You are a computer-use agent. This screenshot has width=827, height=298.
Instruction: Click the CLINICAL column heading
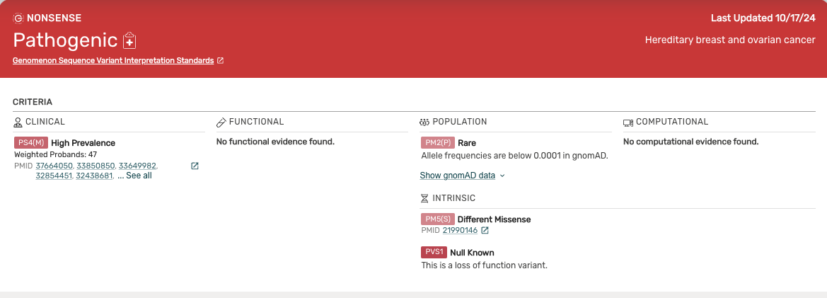[45, 122]
